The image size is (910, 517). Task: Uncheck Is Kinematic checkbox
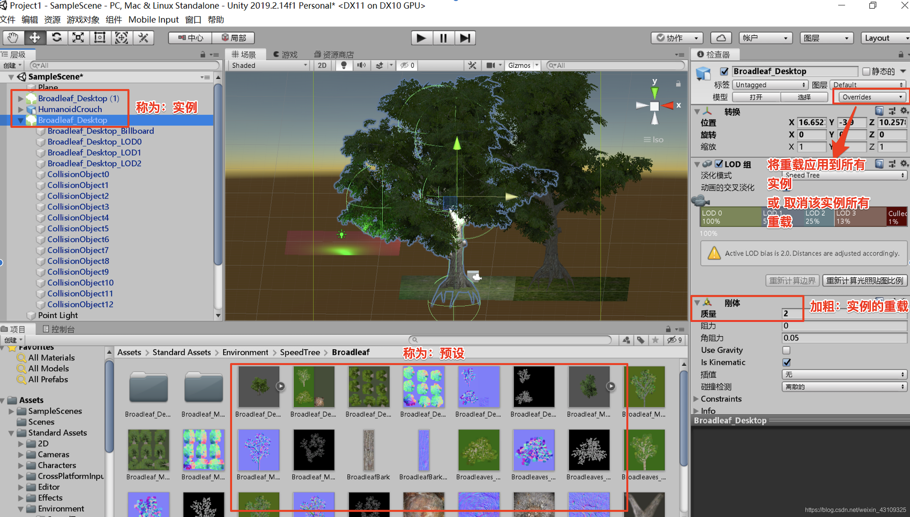(786, 363)
